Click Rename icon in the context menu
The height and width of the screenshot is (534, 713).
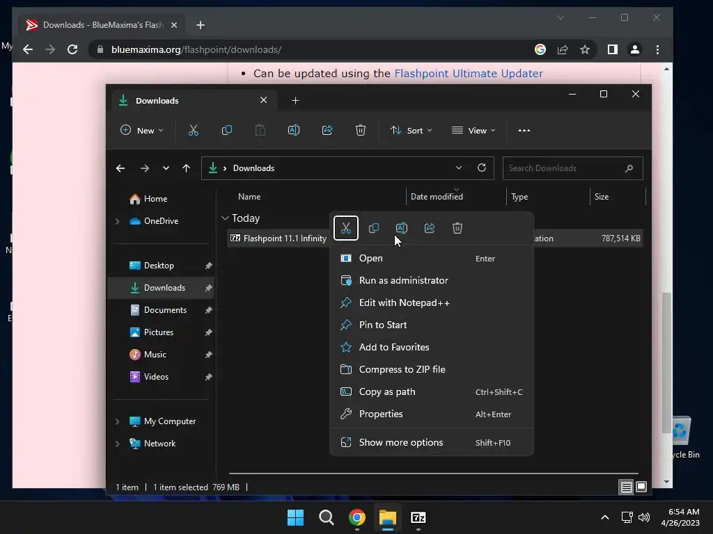[x=402, y=228]
